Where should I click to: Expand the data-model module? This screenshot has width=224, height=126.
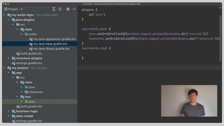[8, 116]
